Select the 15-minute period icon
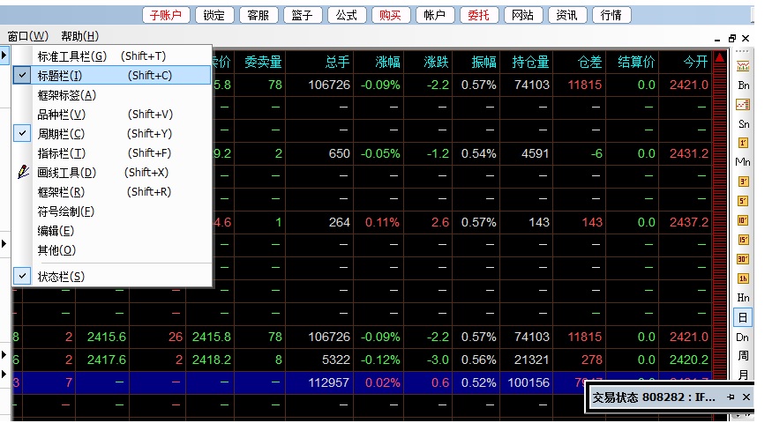Image resolution: width=772 pixels, height=423 pixels. 743,240
